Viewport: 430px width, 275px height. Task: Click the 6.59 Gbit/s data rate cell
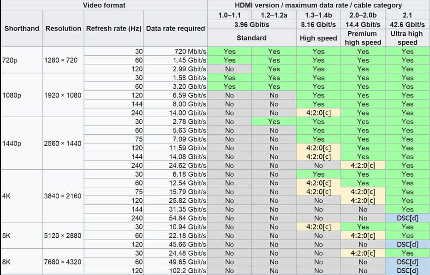pyautogui.click(x=175, y=95)
